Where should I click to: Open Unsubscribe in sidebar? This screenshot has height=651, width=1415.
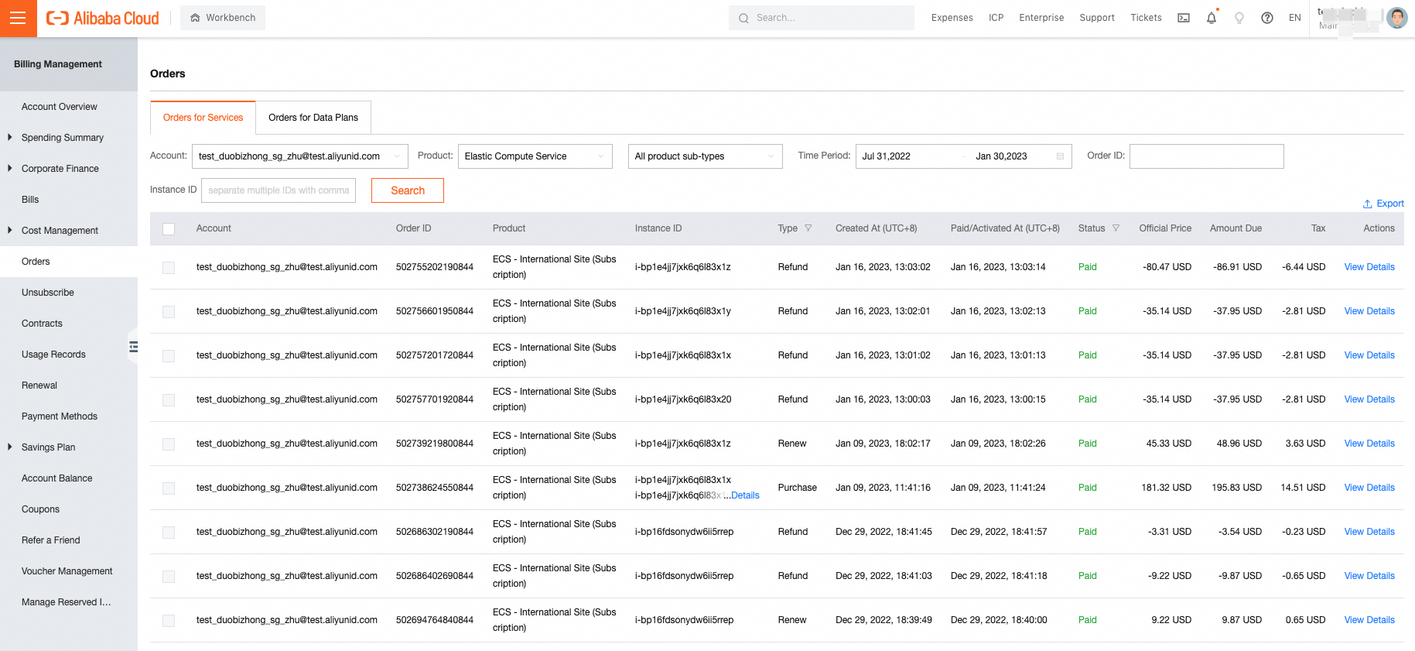(x=48, y=293)
